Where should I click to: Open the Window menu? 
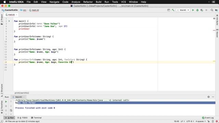click(133, 2)
